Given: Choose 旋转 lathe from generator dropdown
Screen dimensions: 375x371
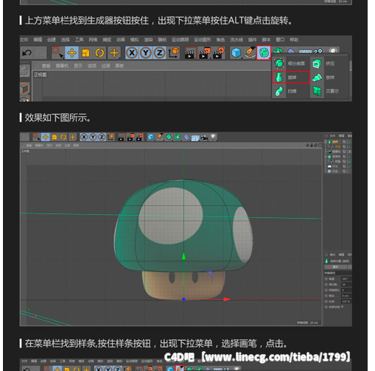Looking at the screenshot, I should coord(291,77).
